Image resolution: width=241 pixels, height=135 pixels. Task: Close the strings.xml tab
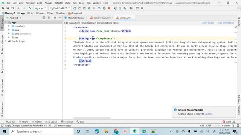tap(132, 18)
